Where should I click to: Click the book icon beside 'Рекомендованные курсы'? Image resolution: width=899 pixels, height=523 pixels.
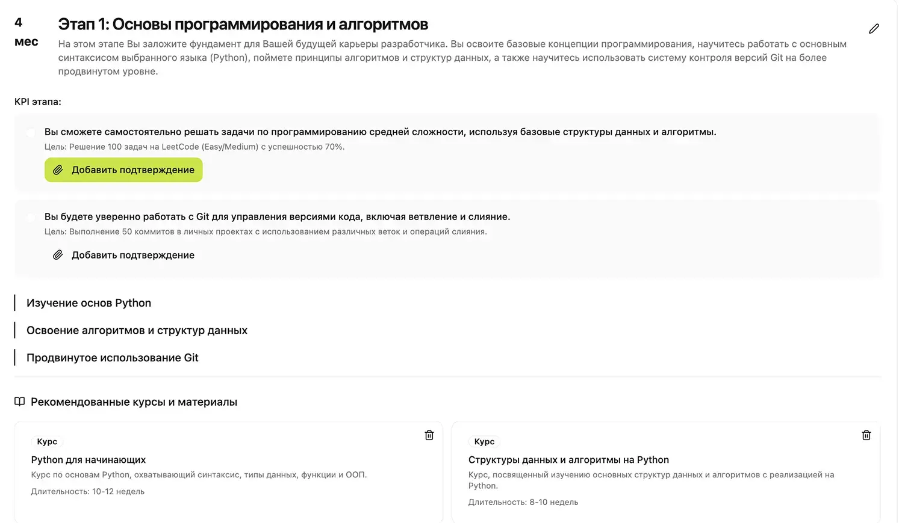(20, 402)
